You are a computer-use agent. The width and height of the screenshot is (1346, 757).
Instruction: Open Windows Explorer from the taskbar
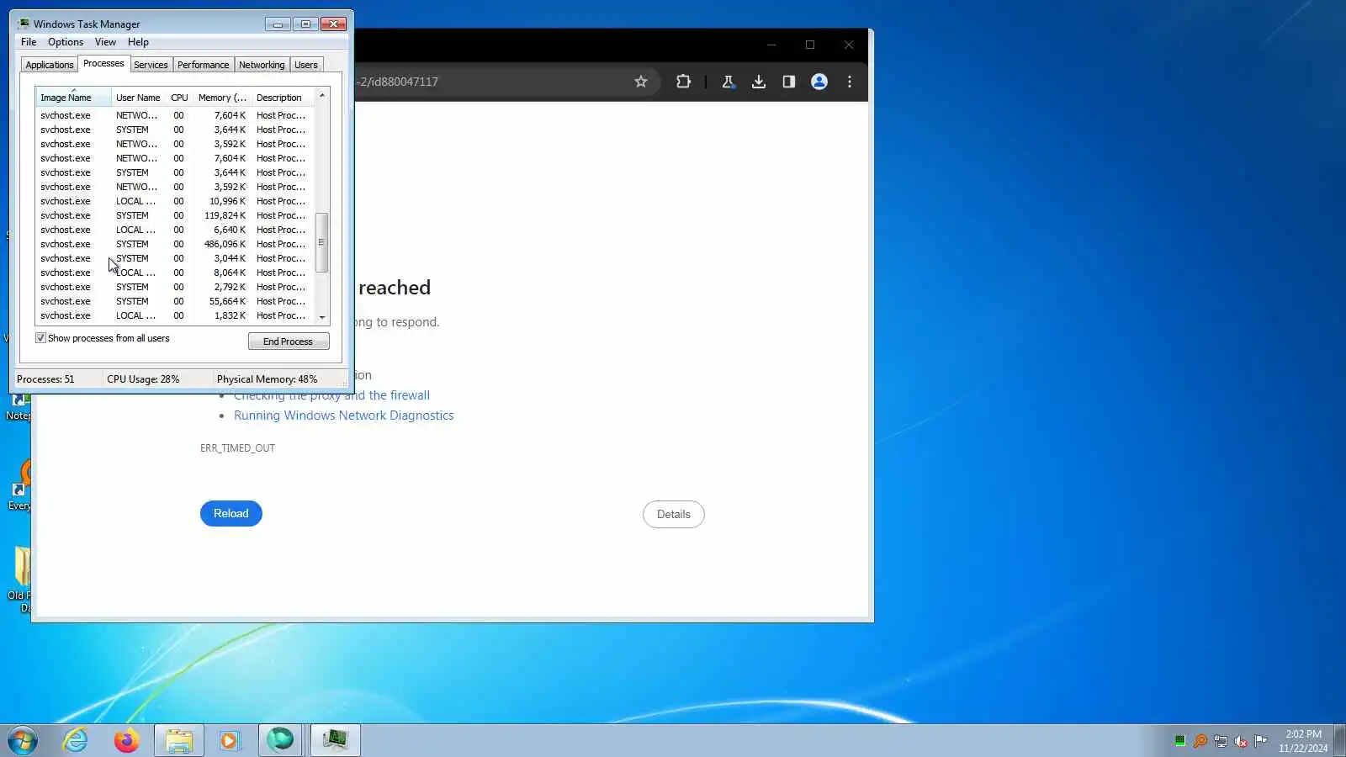pos(179,740)
